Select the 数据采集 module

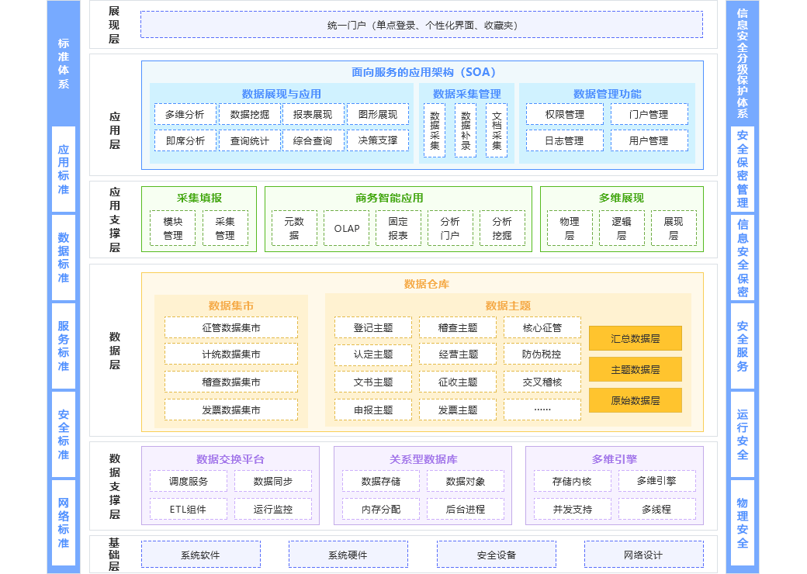pos(434,129)
